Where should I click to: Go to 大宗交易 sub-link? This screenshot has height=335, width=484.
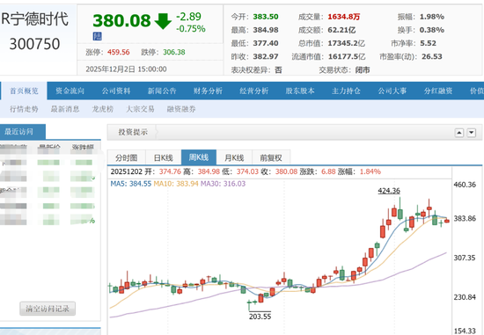140,109
